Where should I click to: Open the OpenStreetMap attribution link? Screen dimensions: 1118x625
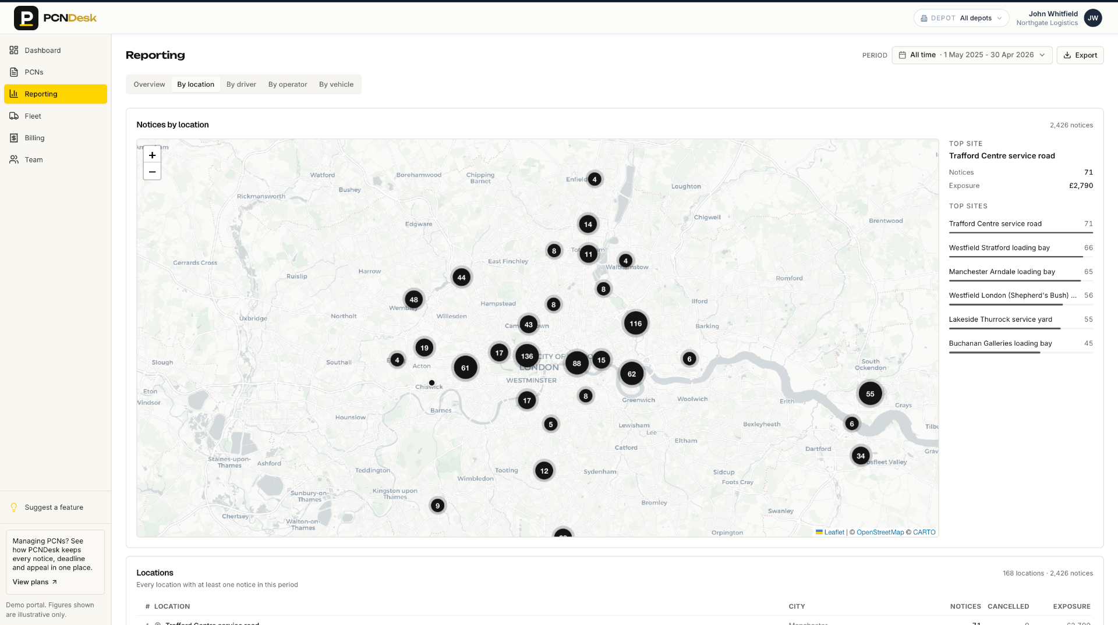coord(880,532)
